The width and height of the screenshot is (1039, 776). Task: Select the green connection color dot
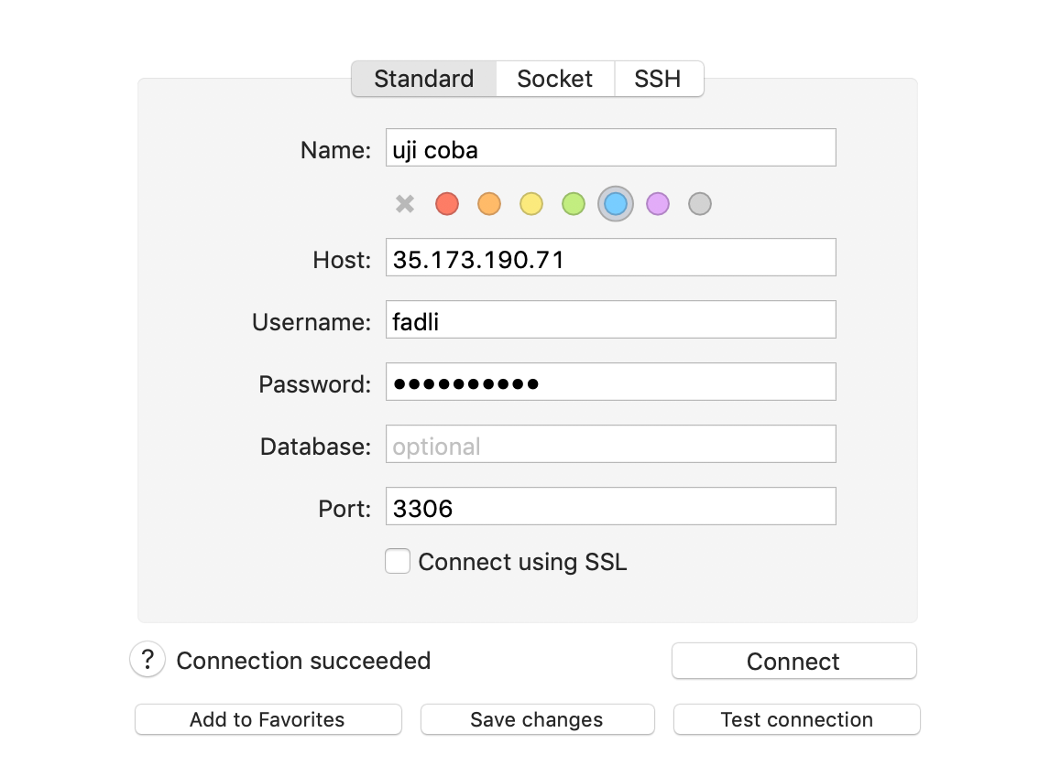[x=574, y=203]
